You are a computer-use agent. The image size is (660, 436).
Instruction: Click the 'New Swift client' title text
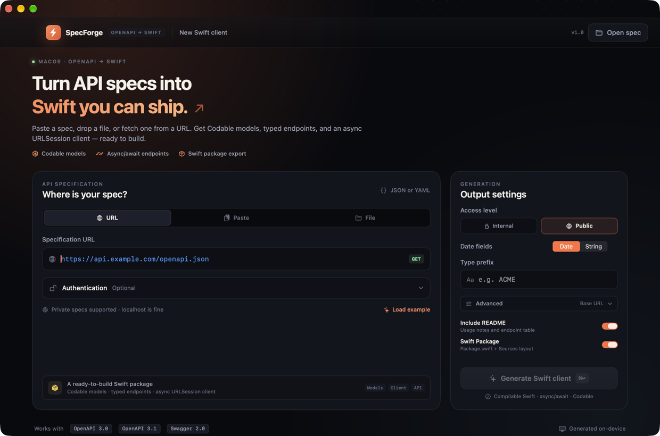coord(203,32)
